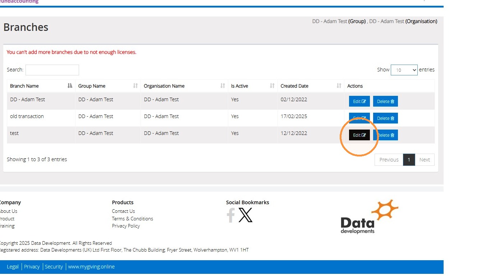Visit the www.mygiving.online link
This screenshot has width=495, height=276.
(x=91, y=267)
